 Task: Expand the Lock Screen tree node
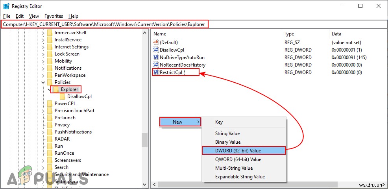(43, 54)
